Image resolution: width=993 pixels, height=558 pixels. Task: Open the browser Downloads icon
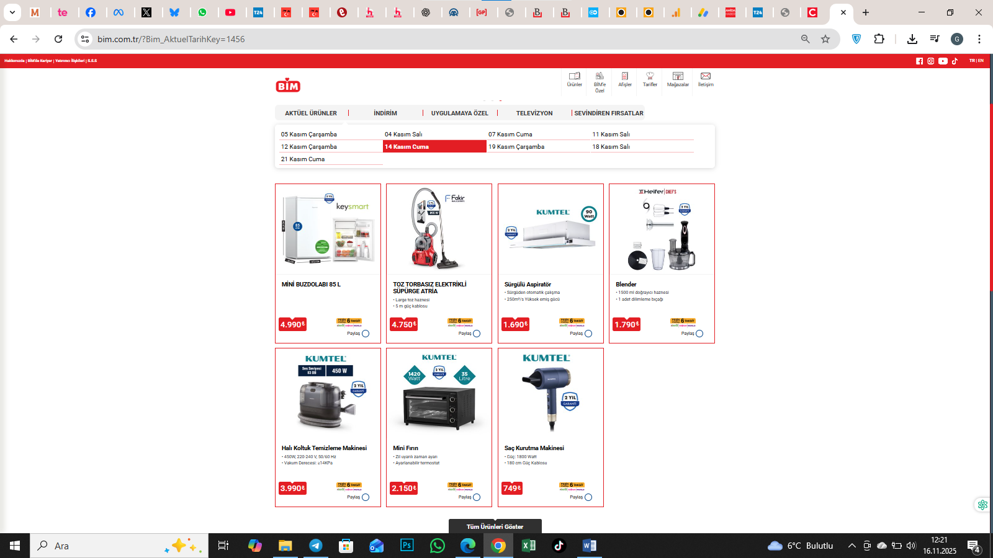[912, 39]
